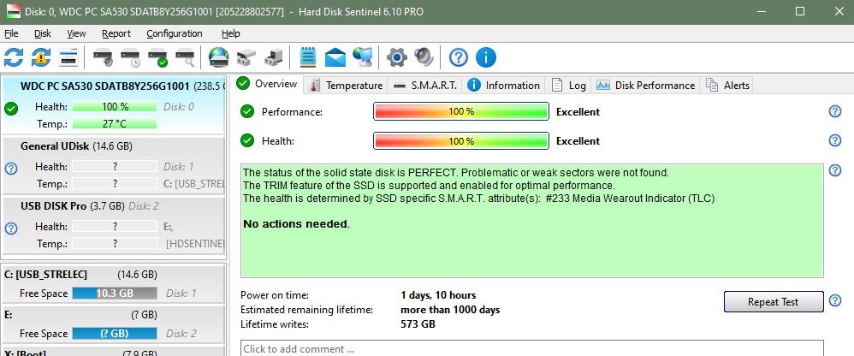Switch to the Temperature tab
The image size is (854, 356).
346,85
